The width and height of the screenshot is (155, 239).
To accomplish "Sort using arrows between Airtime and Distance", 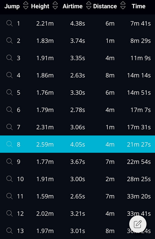I will (x=89, y=5).
